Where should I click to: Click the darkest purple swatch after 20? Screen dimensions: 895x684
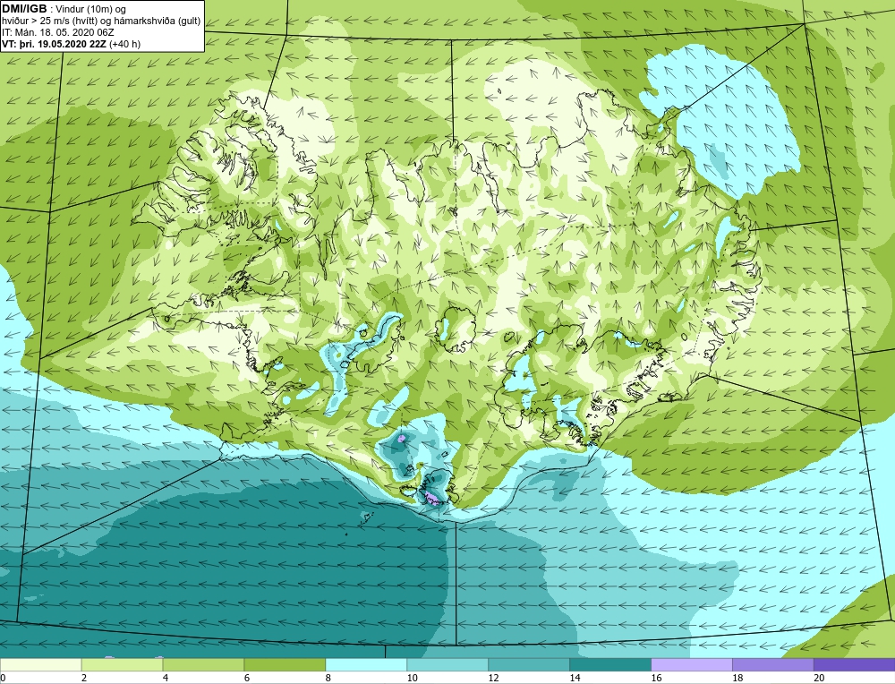855,664
